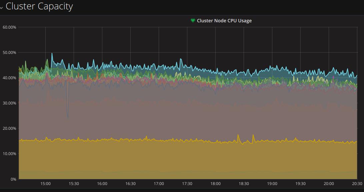Click the 19:00 time axis label

(x=272, y=184)
